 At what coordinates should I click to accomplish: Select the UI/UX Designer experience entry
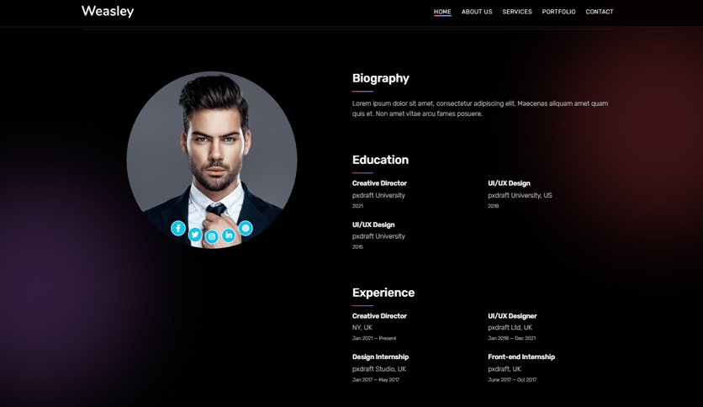512,327
